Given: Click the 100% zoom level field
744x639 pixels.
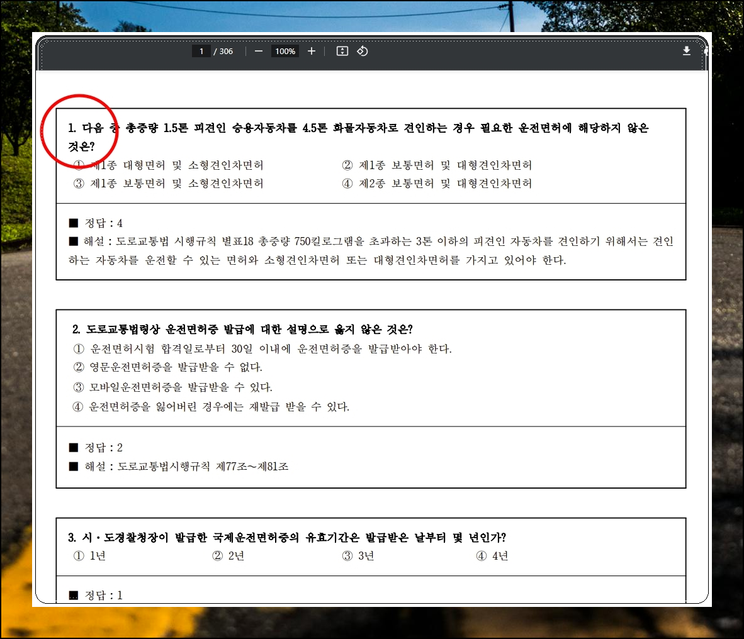Looking at the screenshot, I should point(285,51).
